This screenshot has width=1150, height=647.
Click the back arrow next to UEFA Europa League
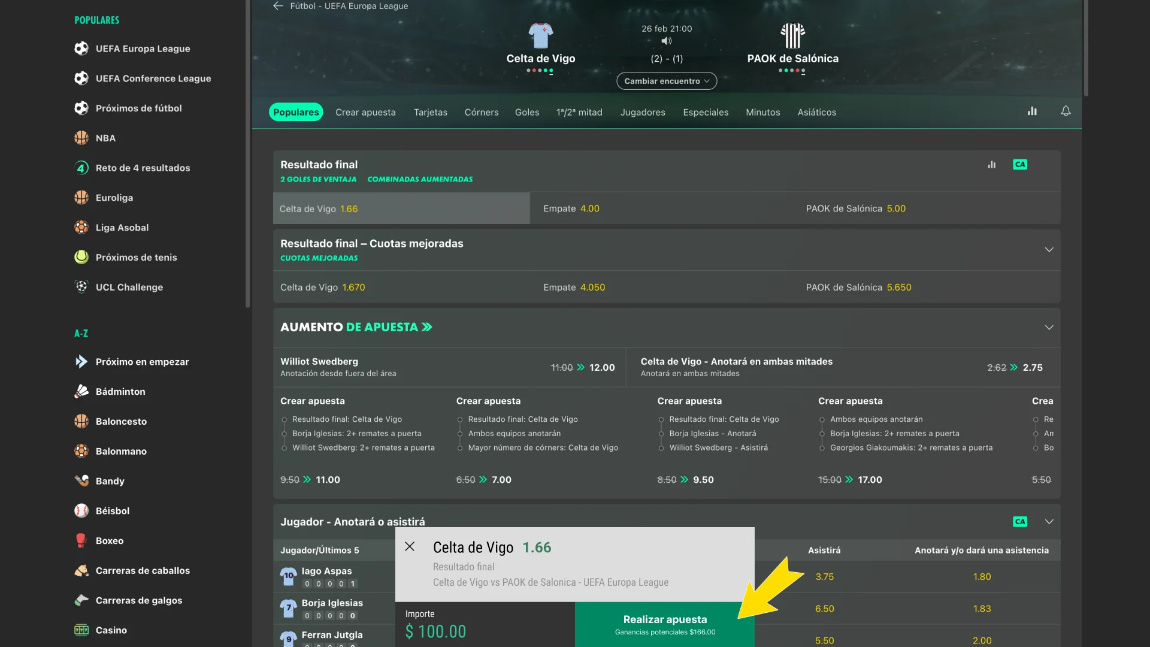278,6
